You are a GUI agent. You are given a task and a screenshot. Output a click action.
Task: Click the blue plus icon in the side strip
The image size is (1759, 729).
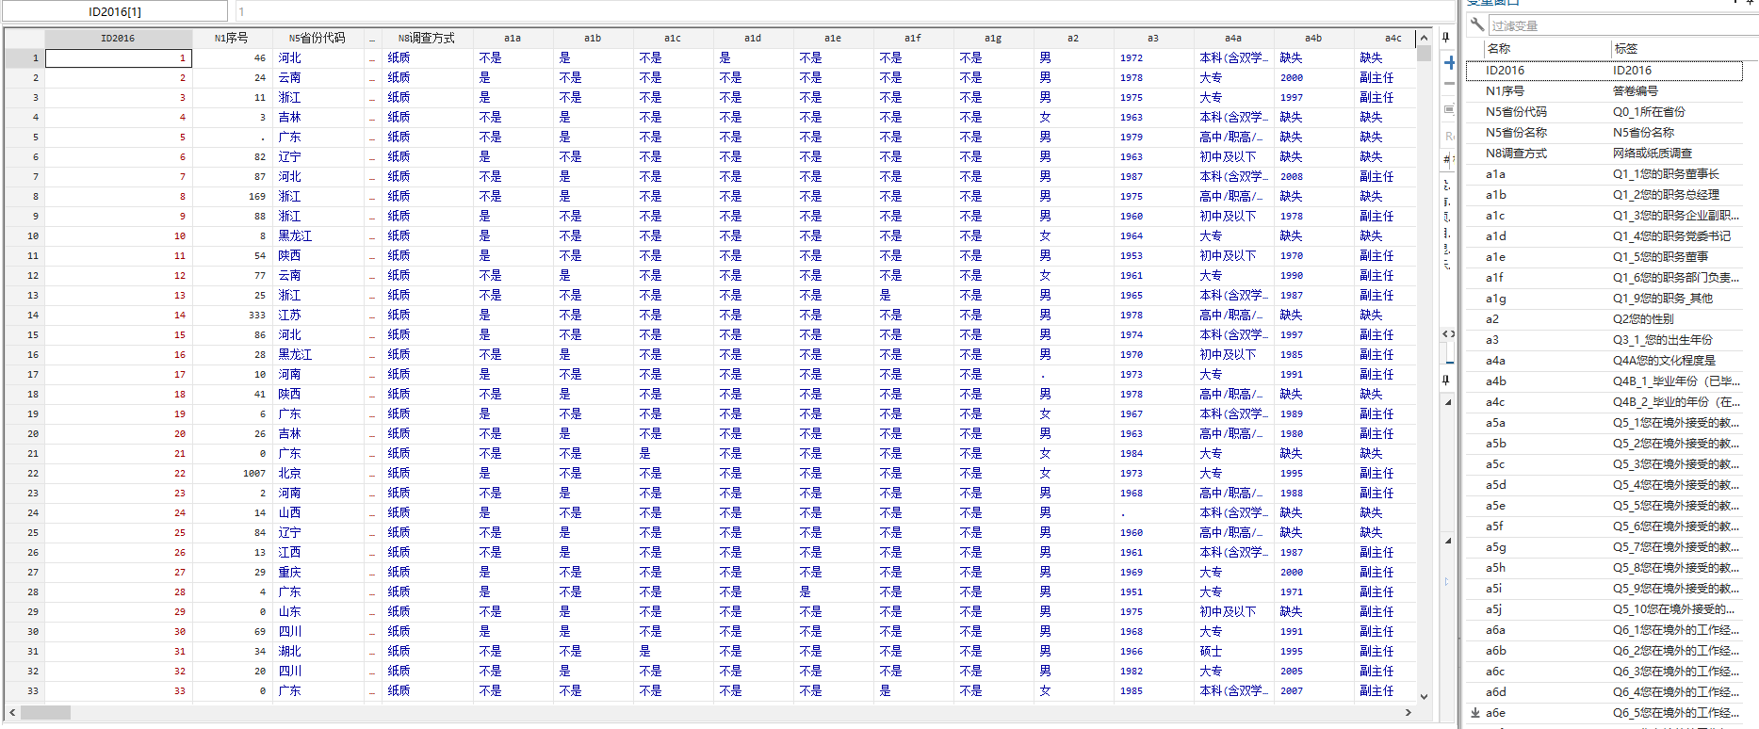(1449, 62)
